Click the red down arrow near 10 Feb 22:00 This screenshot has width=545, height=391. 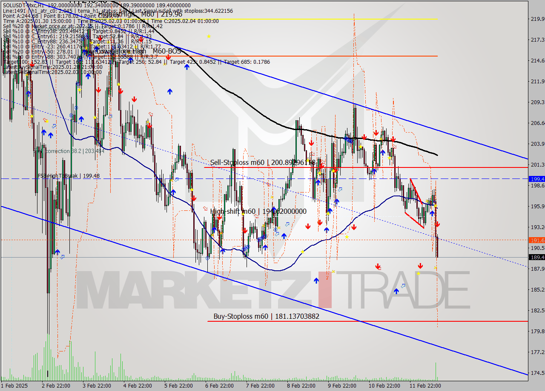pos(378,266)
